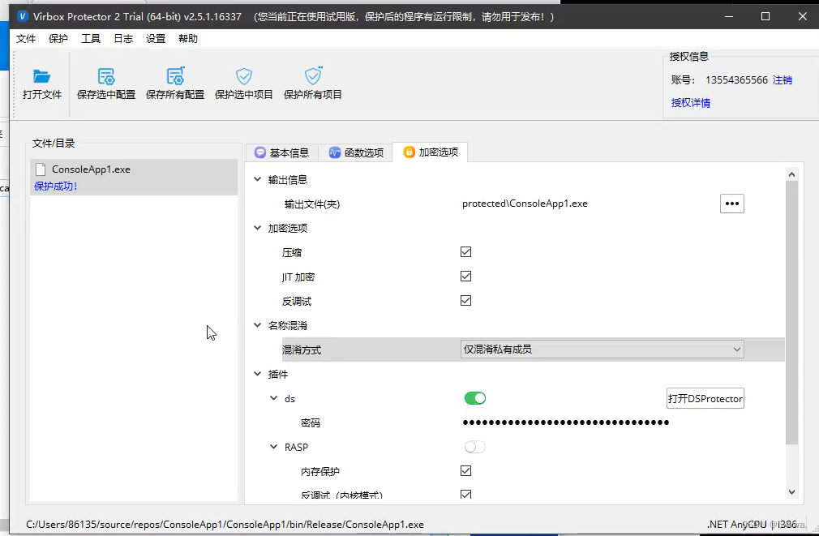This screenshot has width=819, height=536.
Task: Click the 打开文件 folder icon
Action: click(42, 76)
